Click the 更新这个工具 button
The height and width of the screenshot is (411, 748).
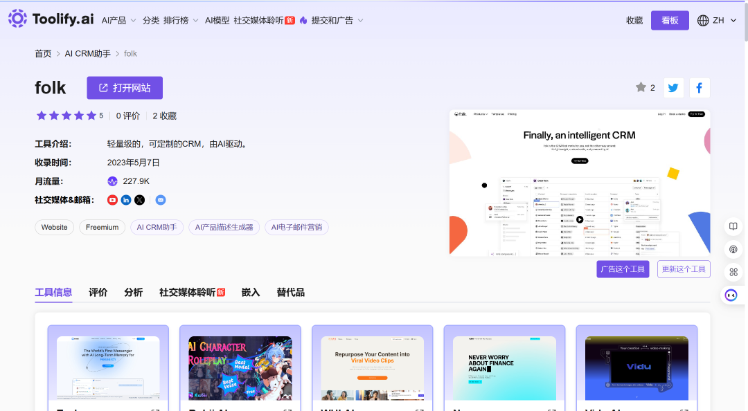[x=684, y=269]
